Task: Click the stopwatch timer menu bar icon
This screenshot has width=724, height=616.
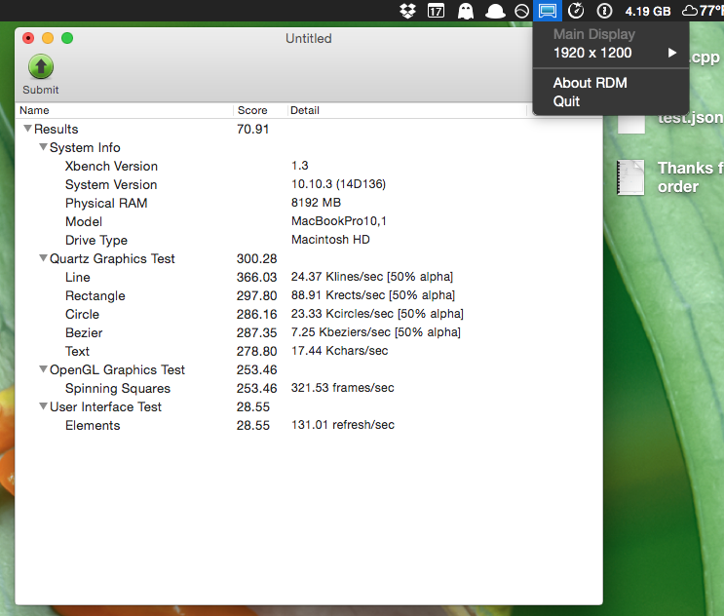Action: [x=576, y=10]
